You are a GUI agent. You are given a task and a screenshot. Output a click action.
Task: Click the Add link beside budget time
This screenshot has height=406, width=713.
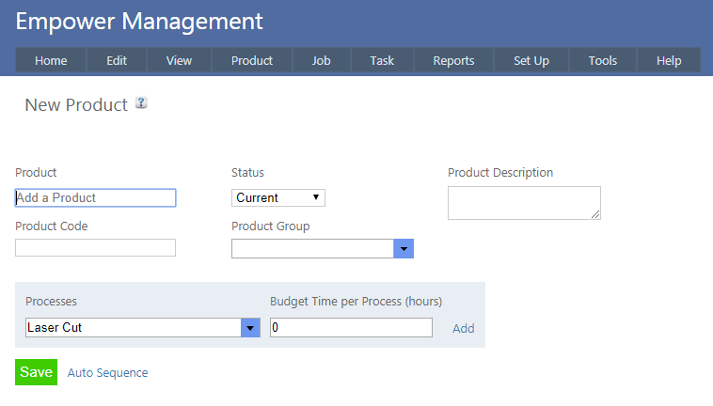[x=463, y=328]
